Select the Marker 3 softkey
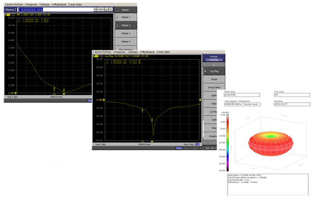Screen dimensions: 318x201 click(x=126, y=33)
